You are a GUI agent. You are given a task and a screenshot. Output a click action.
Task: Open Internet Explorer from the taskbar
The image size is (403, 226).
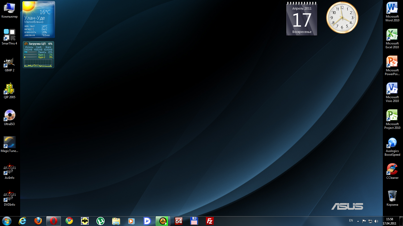click(22, 221)
